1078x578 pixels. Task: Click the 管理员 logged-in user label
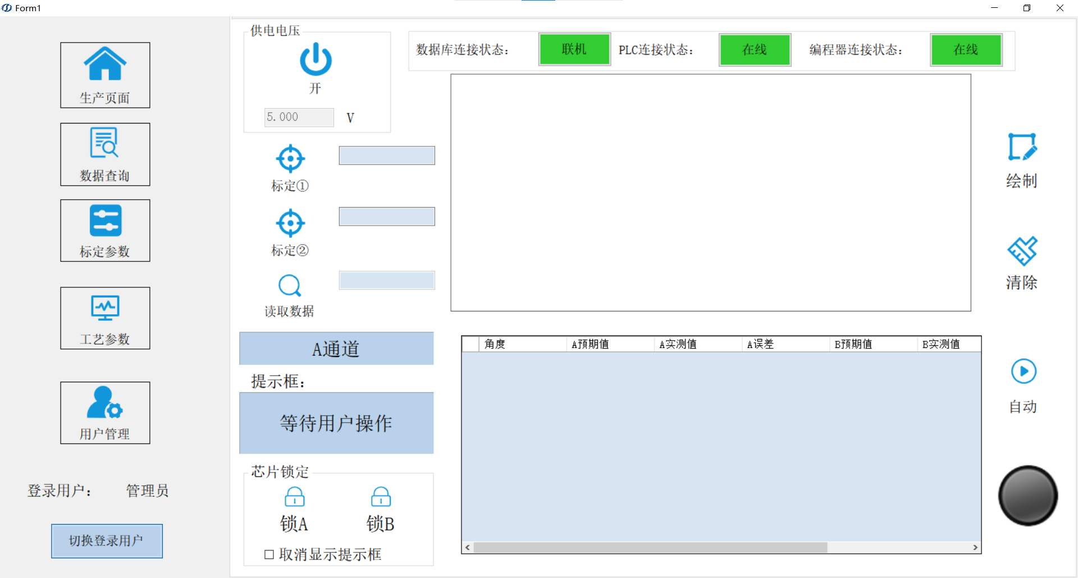[x=147, y=490]
